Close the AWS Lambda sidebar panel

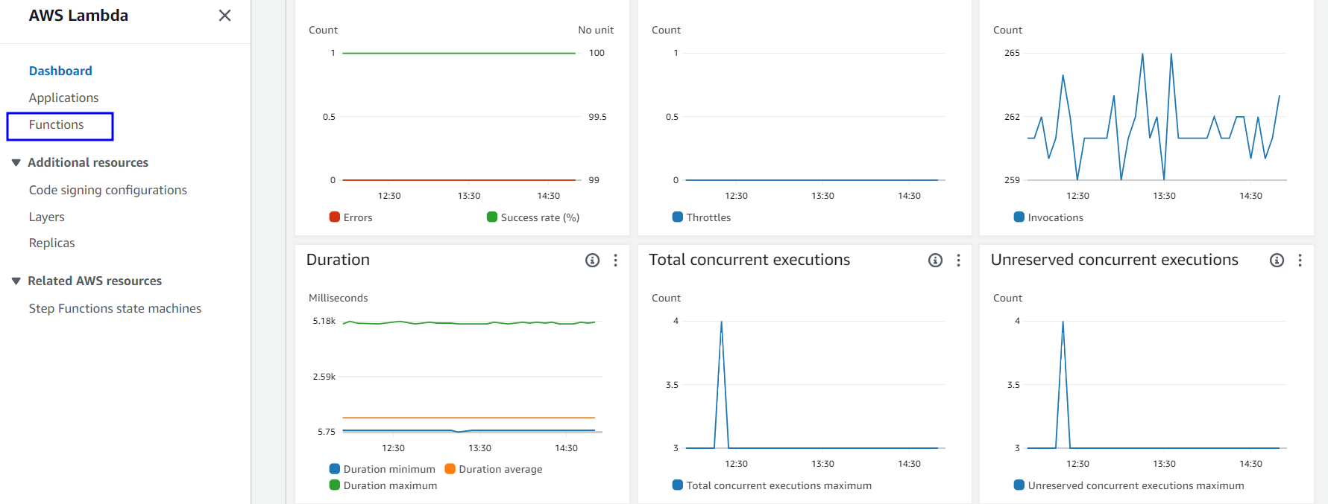224,16
